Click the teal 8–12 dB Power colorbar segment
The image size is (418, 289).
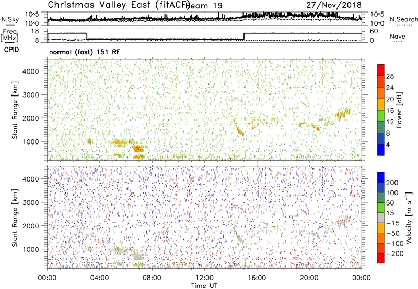click(x=381, y=127)
